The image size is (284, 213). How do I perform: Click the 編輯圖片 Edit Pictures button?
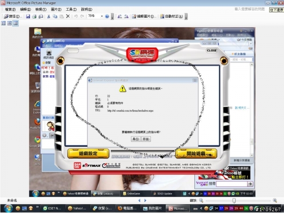tap(144, 16)
